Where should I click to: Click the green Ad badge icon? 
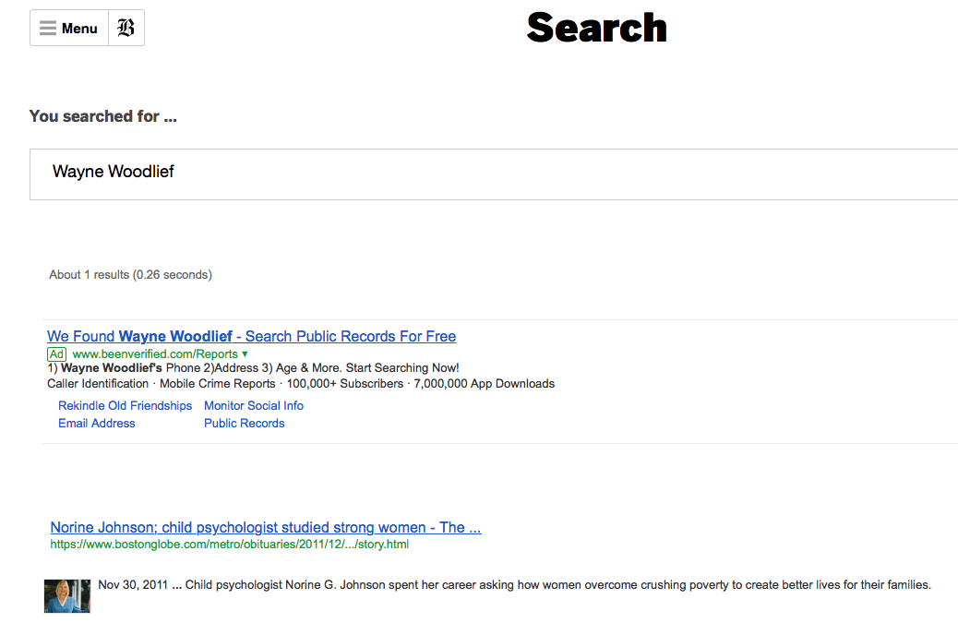(57, 354)
